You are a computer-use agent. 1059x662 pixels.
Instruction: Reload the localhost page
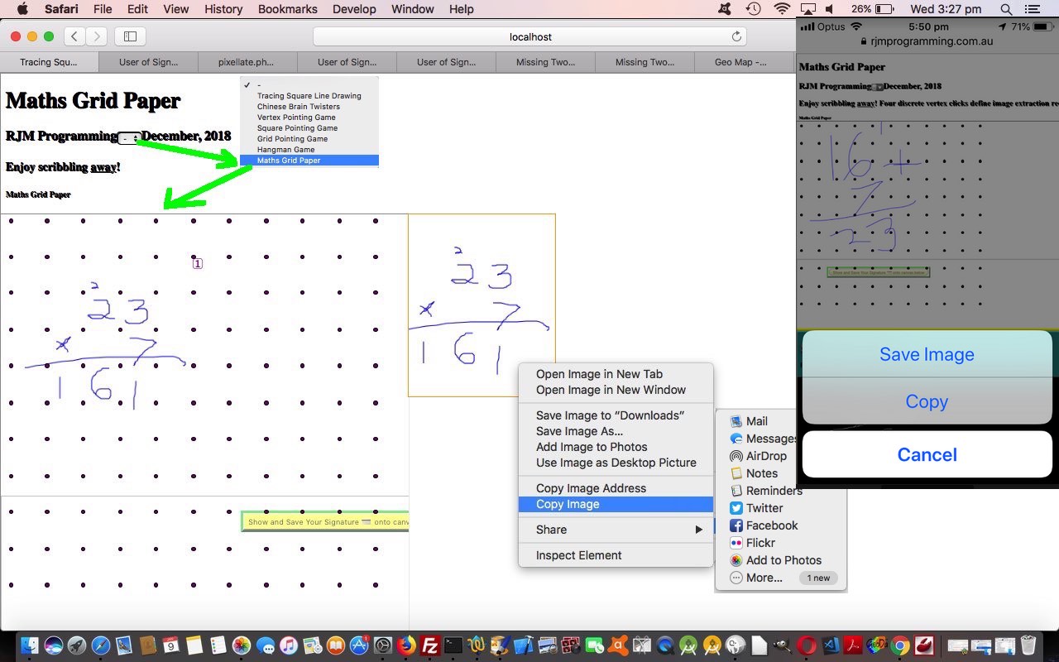pos(736,36)
